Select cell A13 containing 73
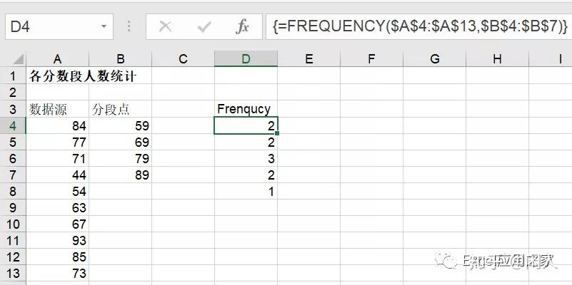 57,273
